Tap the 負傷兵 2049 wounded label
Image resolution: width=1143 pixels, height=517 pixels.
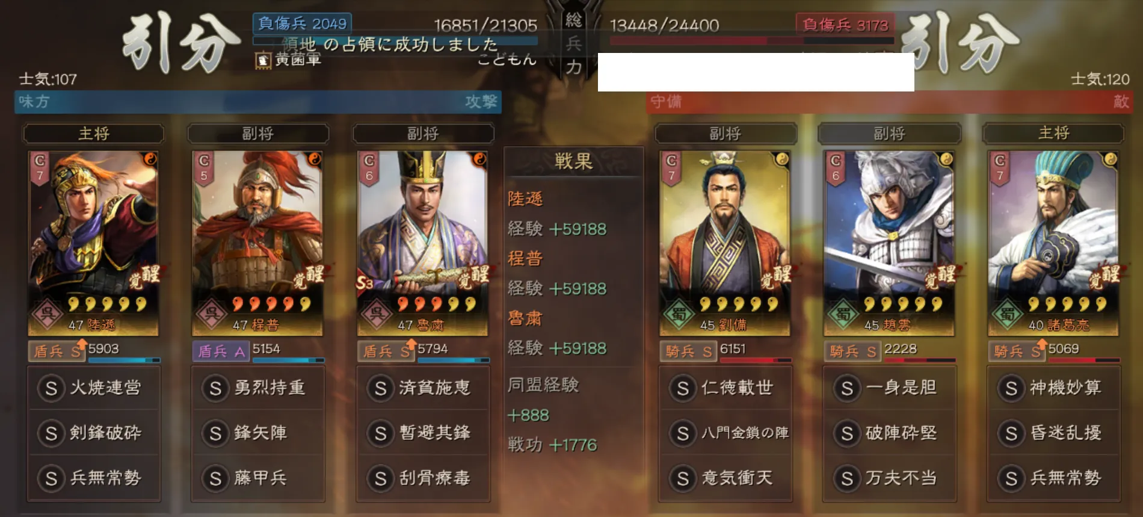[x=302, y=23]
